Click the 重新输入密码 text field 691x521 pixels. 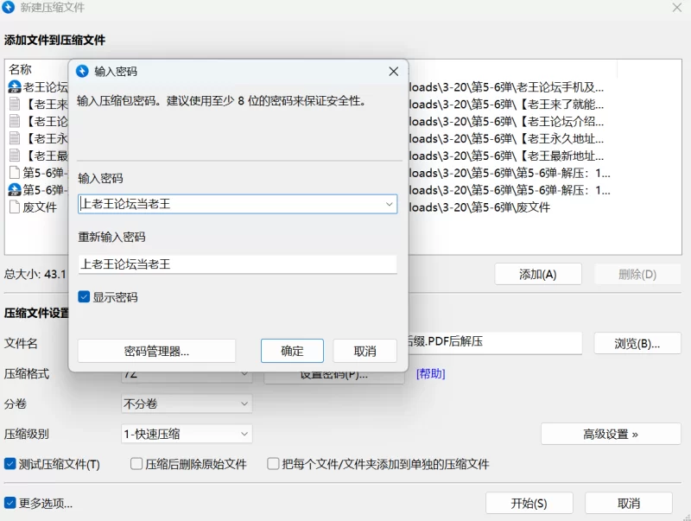coord(237,264)
